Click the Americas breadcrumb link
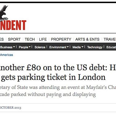The width and height of the screenshot is (116, 116). click(x=6, y=55)
